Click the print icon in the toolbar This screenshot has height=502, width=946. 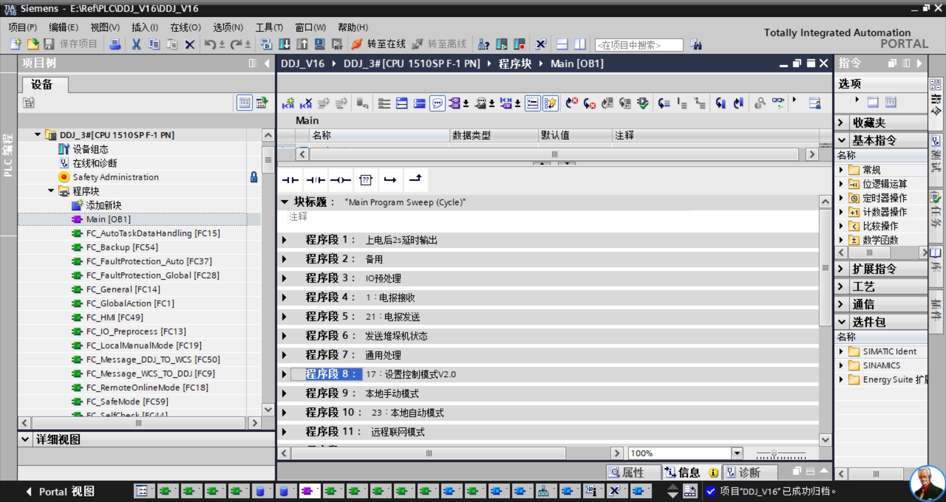tap(115, 44)
